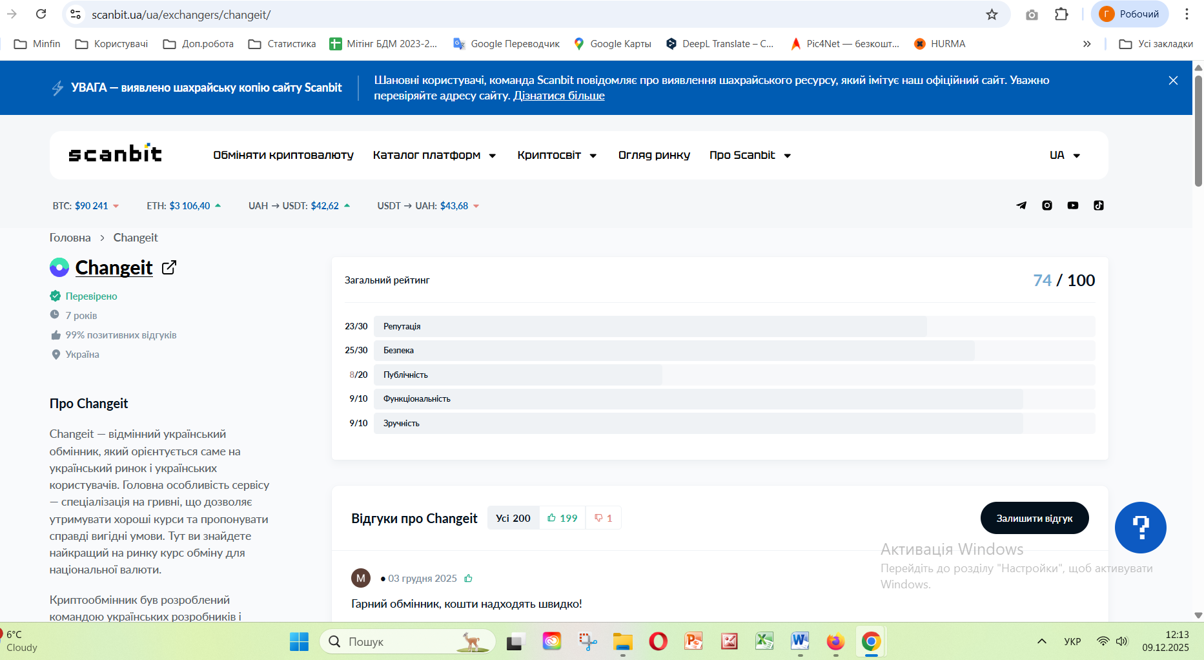Close the fraud warning banner
This screenshot has height=660, width=1204.
click(x=1173, y=80)
